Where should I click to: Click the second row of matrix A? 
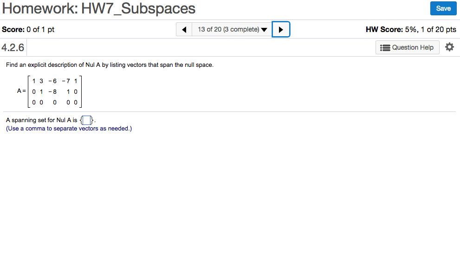click(x=54, y=91)
